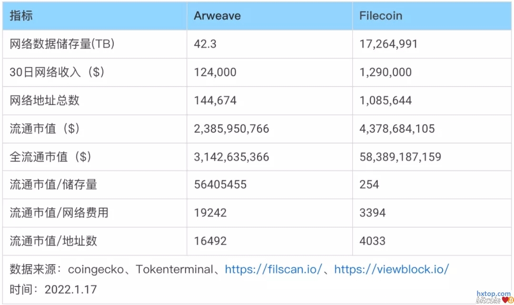This screenshot has height=305, width=514.
Task: Open the filscan.io link
Action: 273,269
